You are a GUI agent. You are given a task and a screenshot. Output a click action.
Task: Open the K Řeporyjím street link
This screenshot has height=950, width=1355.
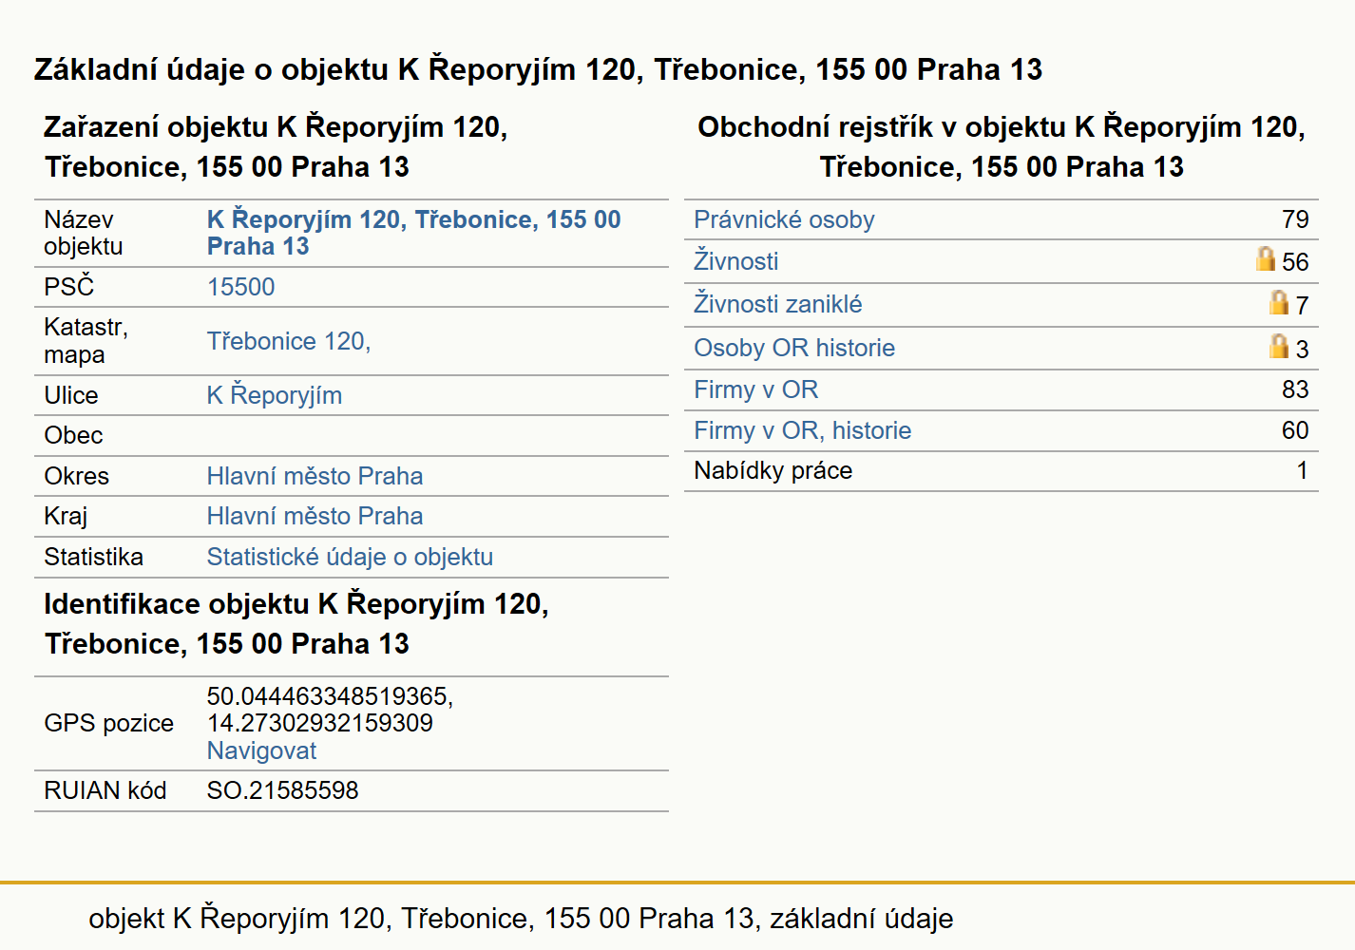click(x=275, y=395)
